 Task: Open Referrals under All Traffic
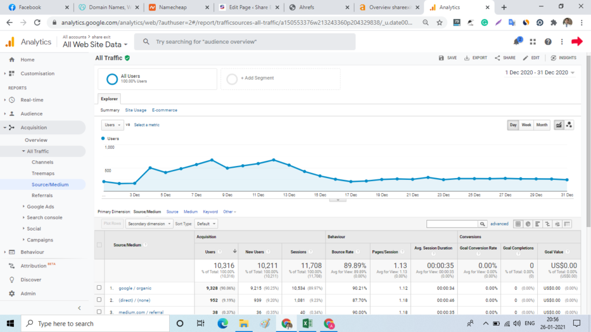(42, 195)
